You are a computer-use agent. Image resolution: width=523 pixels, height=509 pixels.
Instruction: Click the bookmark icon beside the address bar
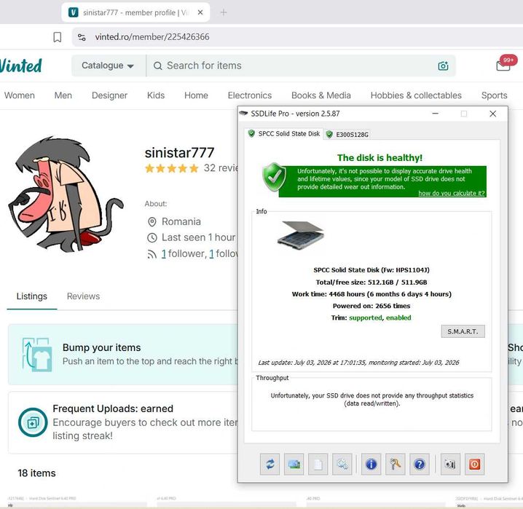click(58, 37)
